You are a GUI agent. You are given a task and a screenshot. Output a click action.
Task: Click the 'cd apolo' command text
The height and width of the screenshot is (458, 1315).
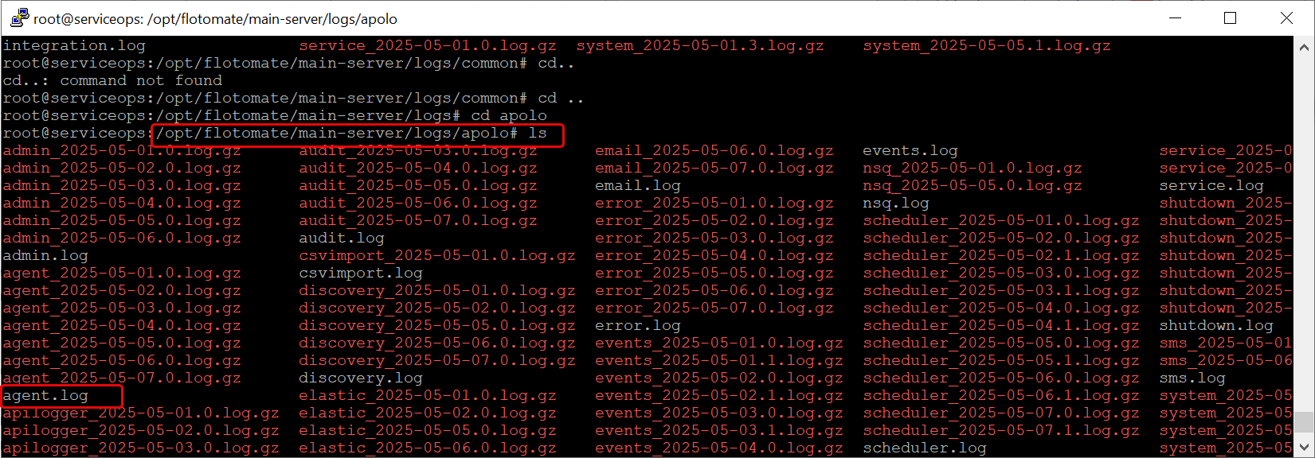[x=509, y=115]
